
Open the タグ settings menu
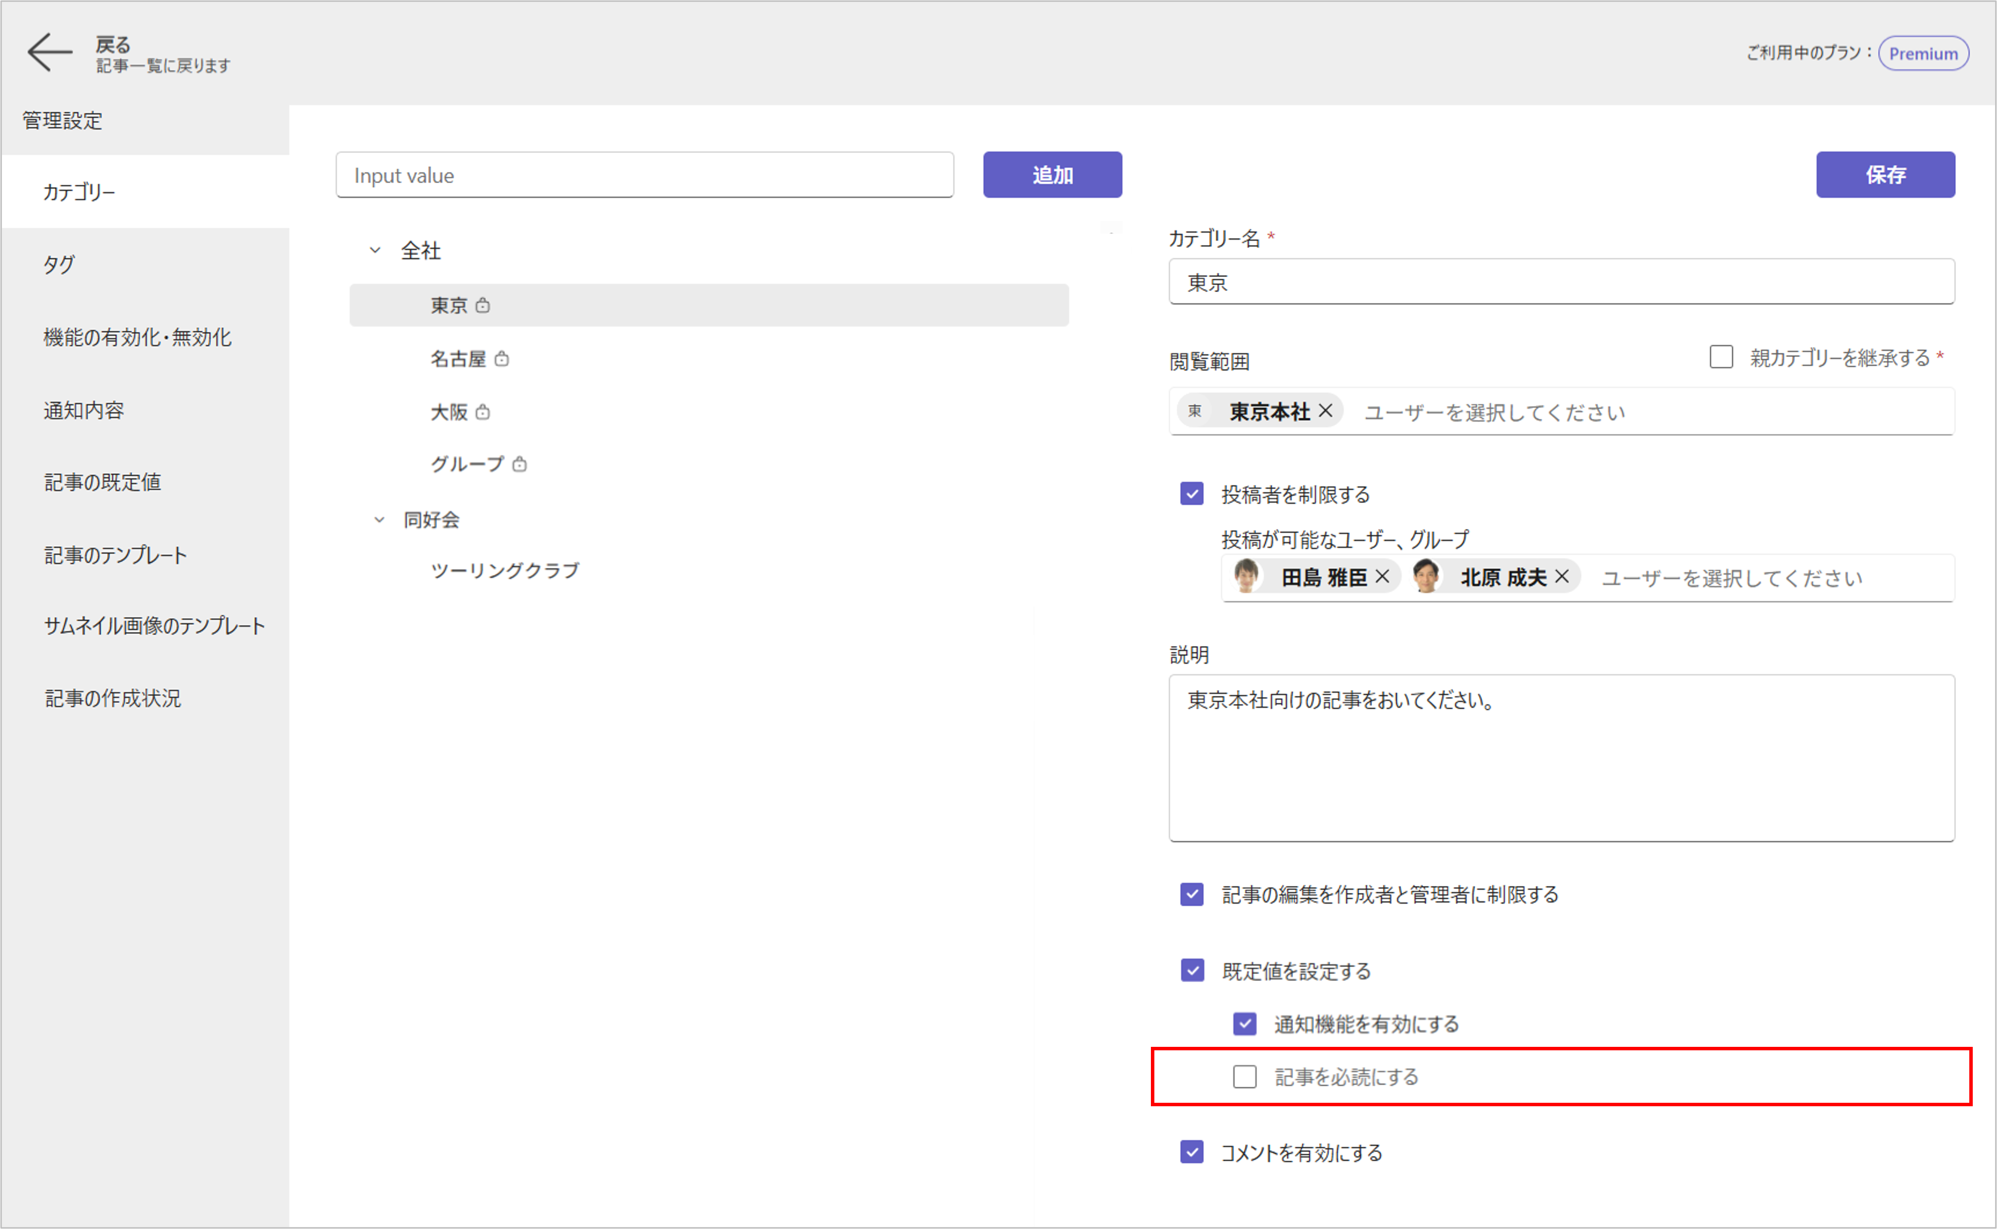click(x=58, y=264)
